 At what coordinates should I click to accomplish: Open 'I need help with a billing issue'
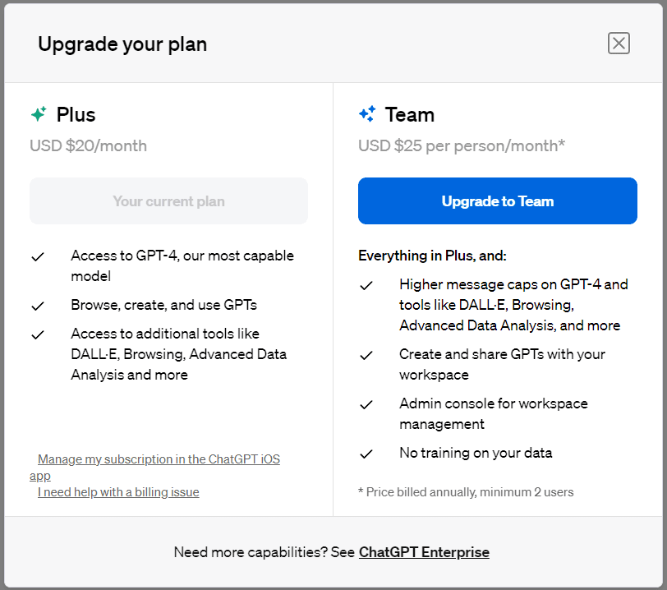[x=118, y=491]
